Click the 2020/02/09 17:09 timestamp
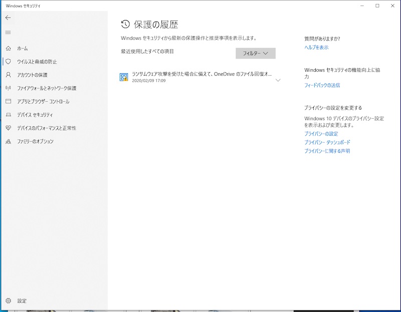Image resolution: width=401 pixels, height=312 pixels. coord(148,81)
